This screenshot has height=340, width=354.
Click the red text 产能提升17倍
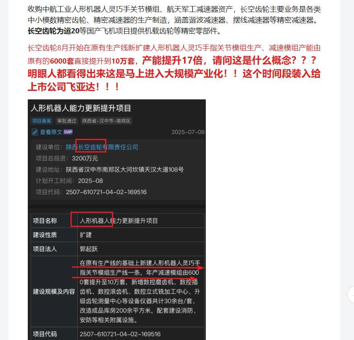click(172, 60)
